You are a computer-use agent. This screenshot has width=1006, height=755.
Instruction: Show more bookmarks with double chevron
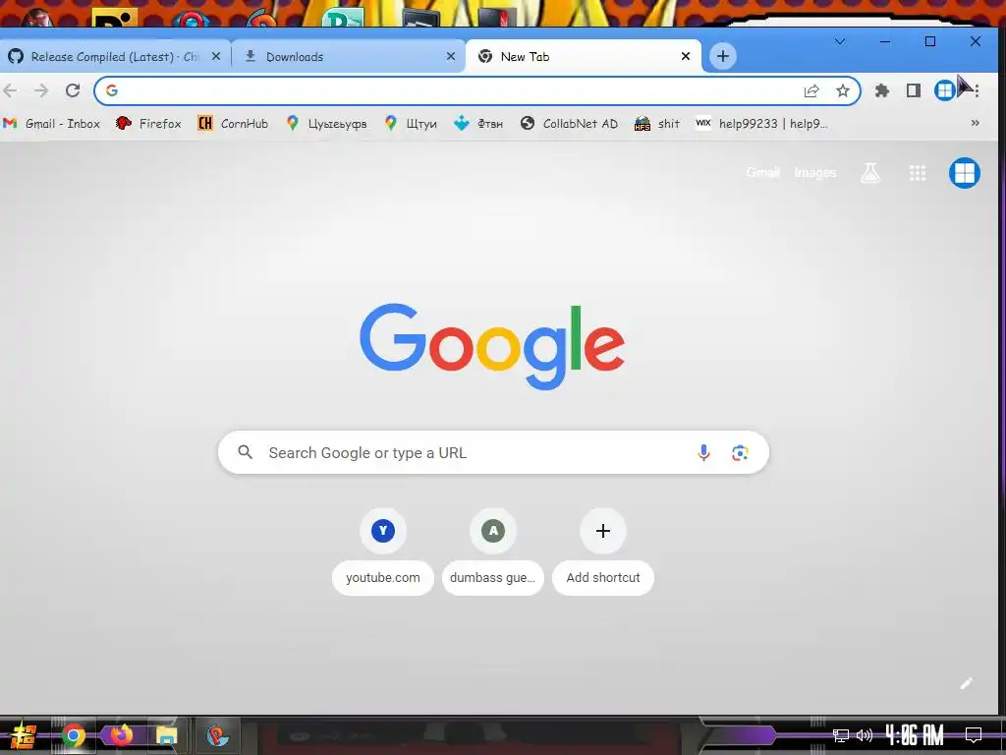[x=976, y=123]
